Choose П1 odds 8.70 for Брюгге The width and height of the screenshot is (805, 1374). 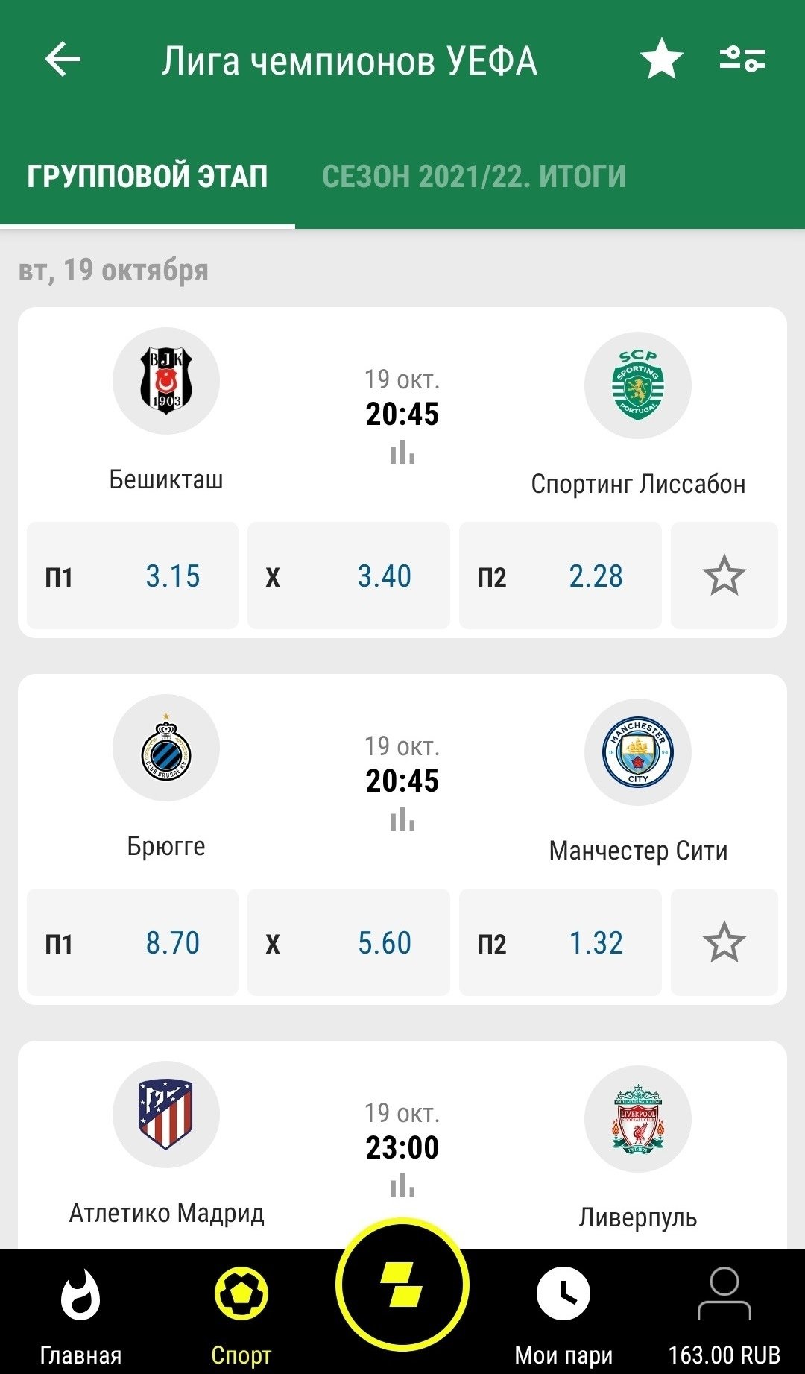click(133, 943)
